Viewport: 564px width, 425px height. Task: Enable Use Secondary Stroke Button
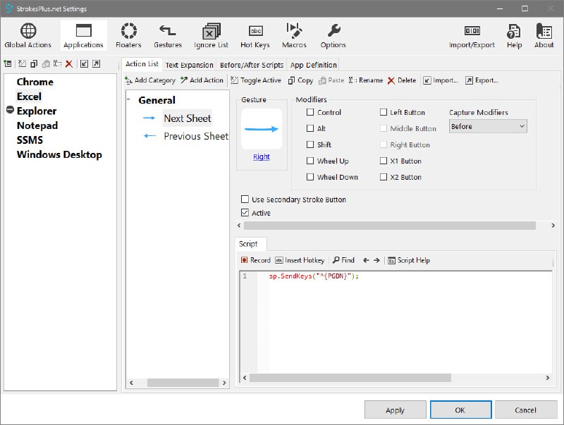(245, 199)
